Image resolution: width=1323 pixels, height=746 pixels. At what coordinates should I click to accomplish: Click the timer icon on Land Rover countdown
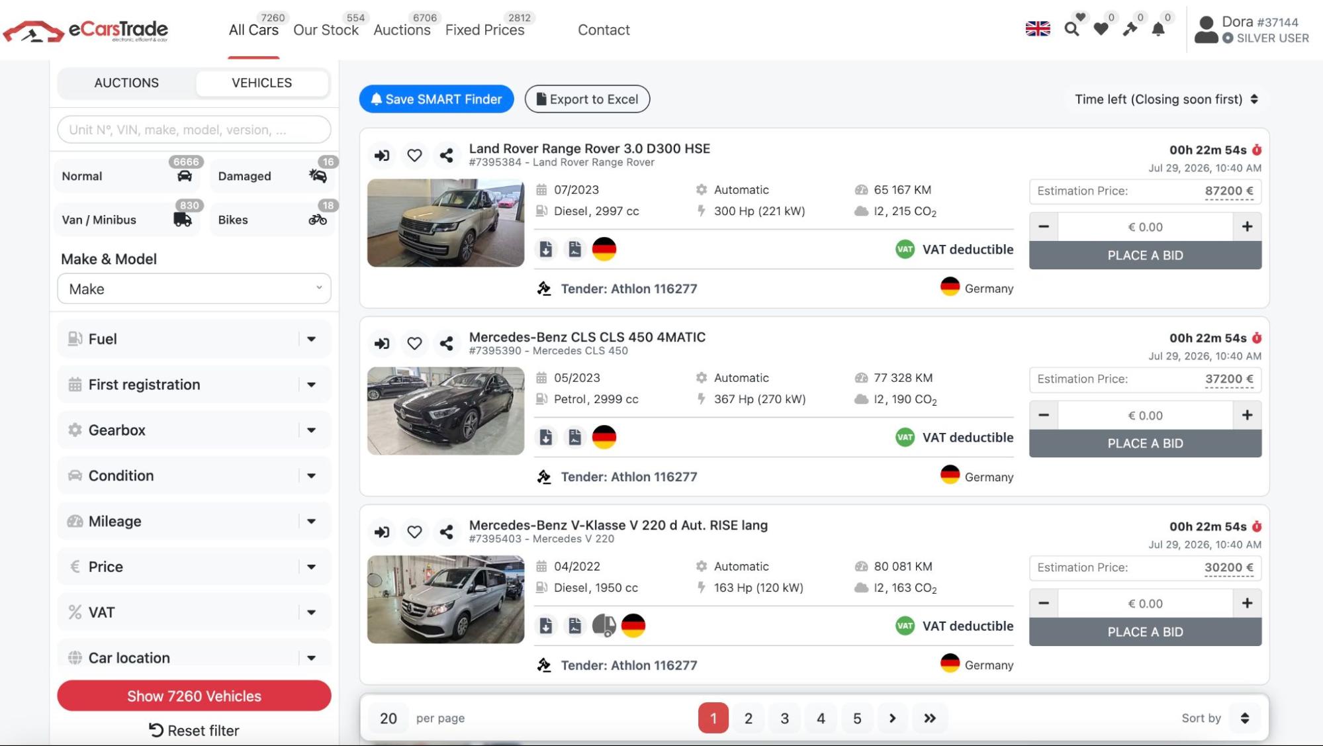tap(1257, 150)
